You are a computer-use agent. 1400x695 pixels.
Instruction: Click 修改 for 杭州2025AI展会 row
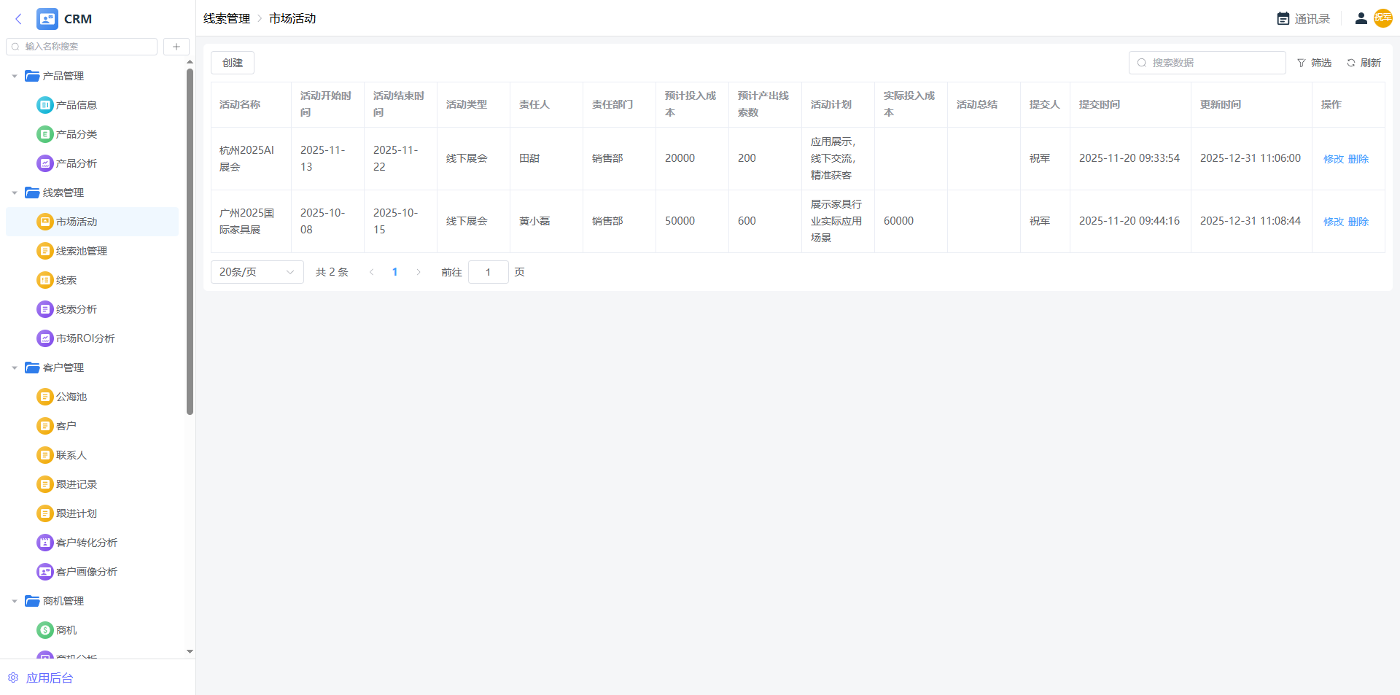pos(1333,159)
